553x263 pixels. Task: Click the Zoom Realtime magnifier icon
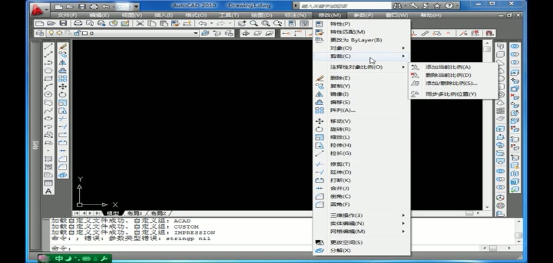pyautogui.click(x=253, y=23)
